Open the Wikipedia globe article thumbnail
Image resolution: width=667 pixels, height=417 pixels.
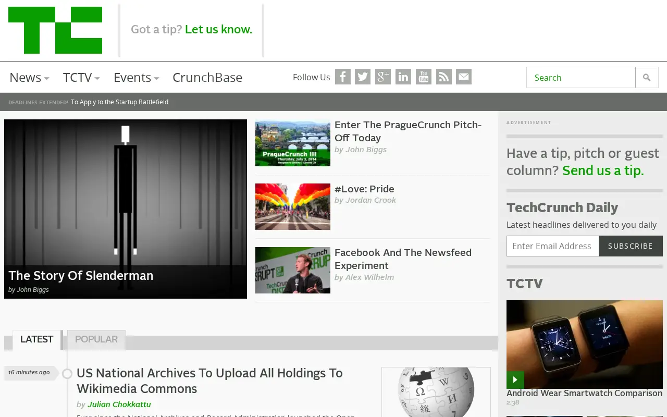coord(436,392)
